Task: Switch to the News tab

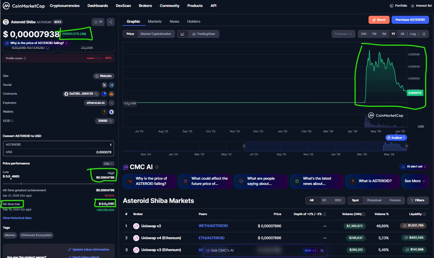Action: [174, 22]
